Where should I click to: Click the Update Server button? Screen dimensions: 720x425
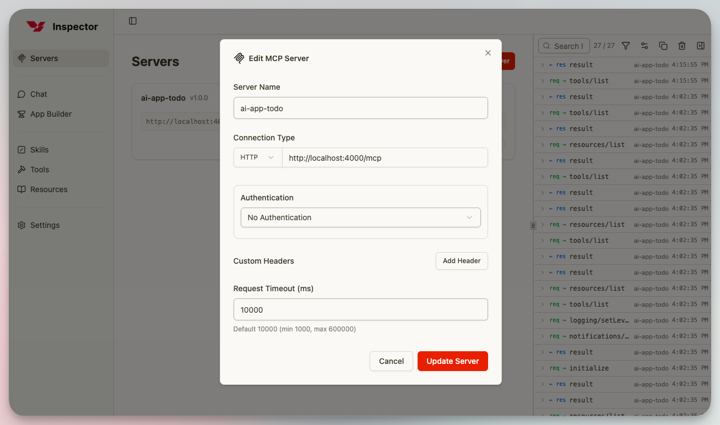[x=453, y=361]
